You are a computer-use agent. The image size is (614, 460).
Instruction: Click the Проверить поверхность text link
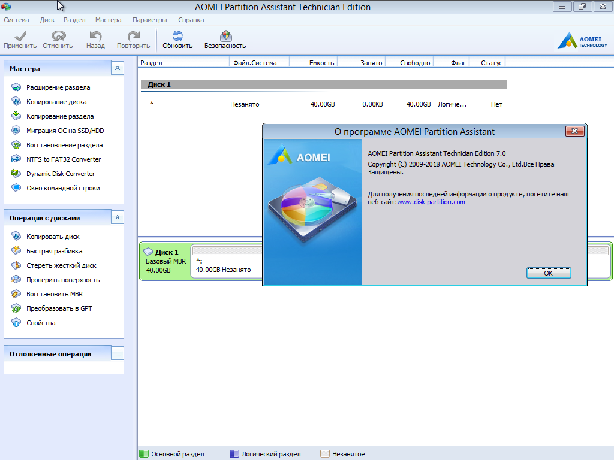pyautogui.click(x=63, y=280)
